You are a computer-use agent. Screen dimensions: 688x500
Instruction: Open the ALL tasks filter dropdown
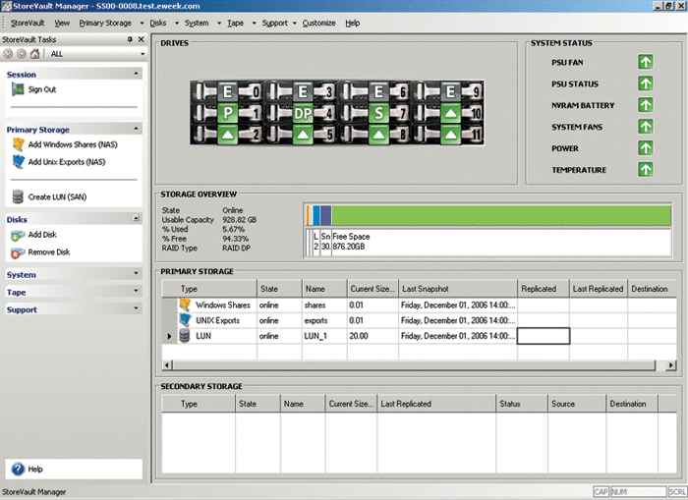[x=143, y=54]
